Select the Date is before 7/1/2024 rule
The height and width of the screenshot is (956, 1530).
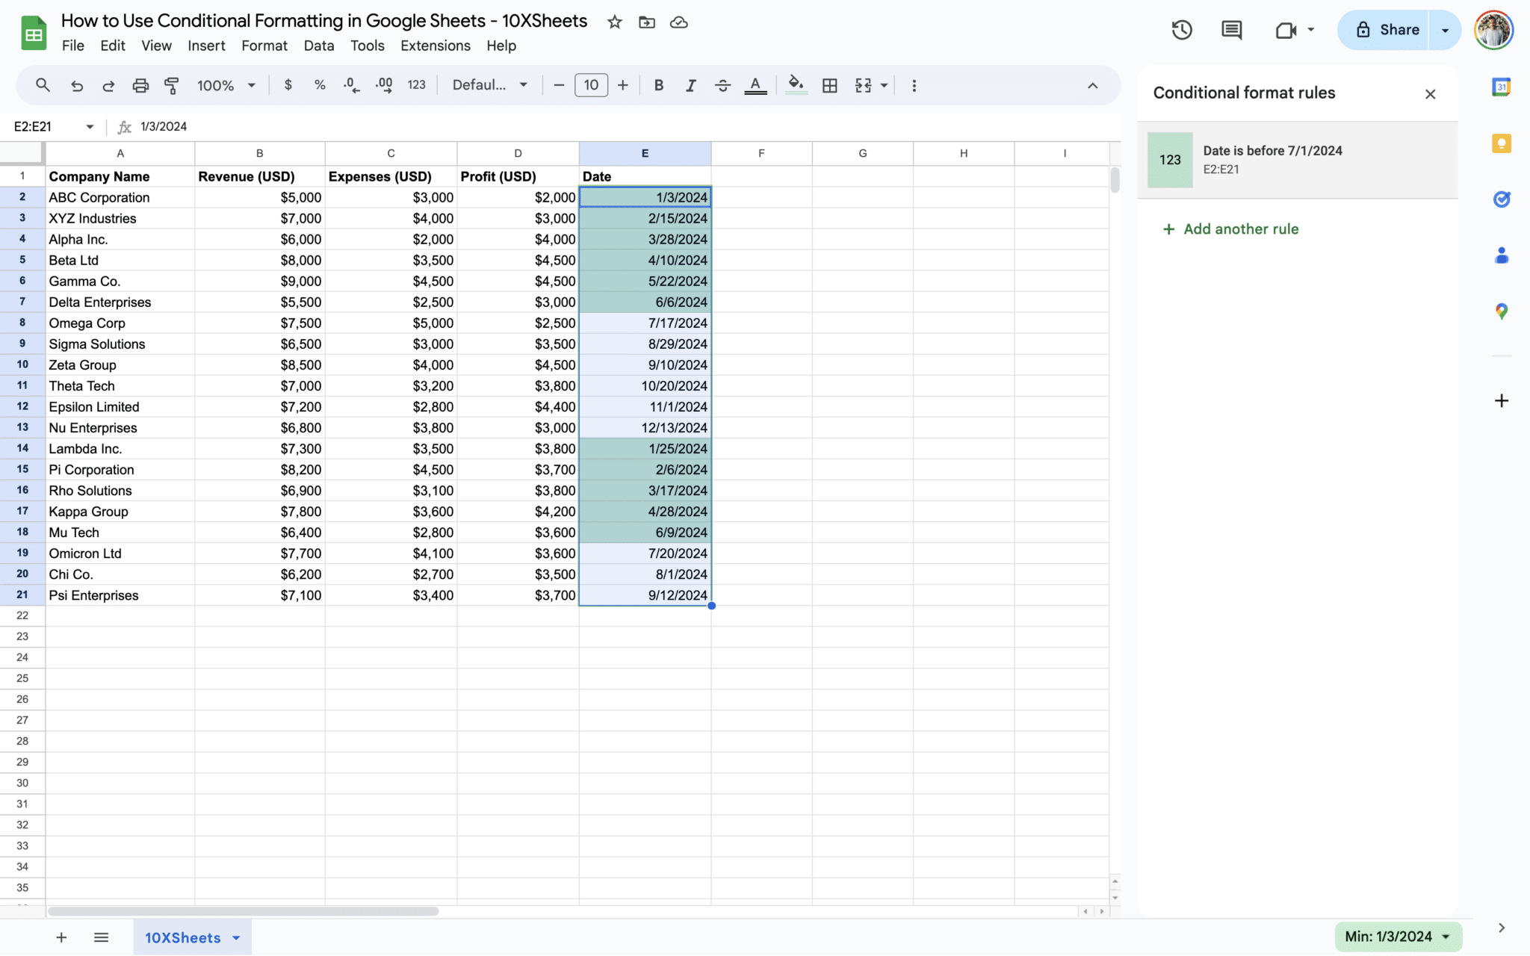click(x=1298, y=160)
